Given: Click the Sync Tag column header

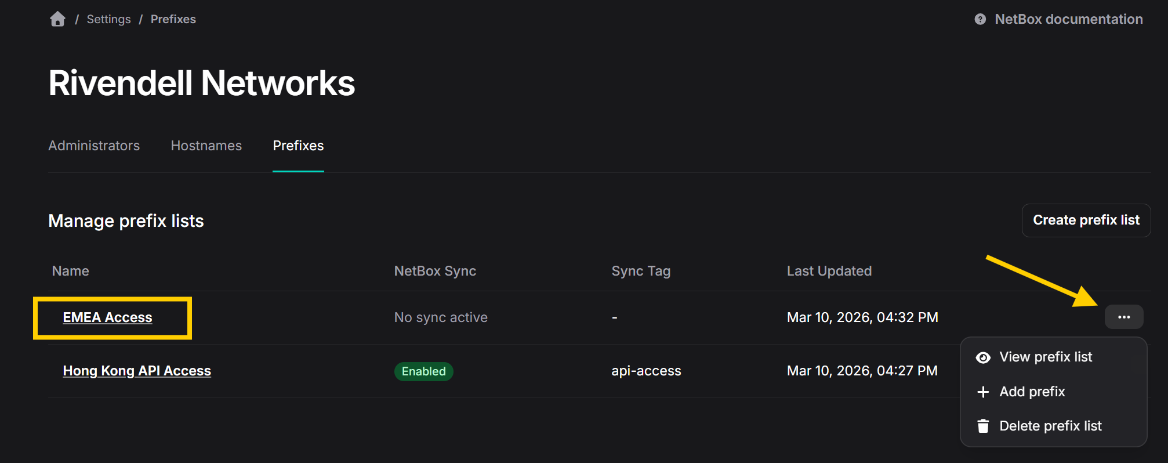Looking at the screenshot, I should click(641, 271).
